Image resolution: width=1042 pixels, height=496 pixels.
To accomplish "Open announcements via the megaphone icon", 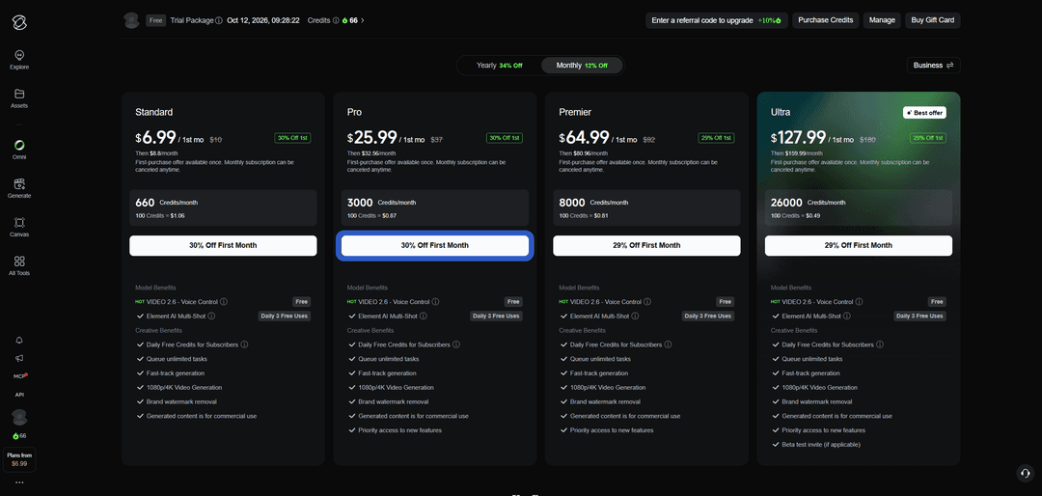I will 19,358.
